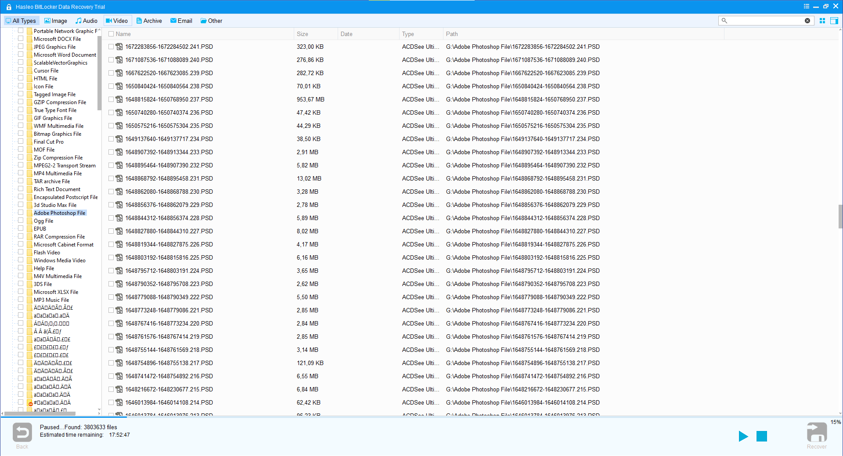Switch to the Archive filter tab

click(149, 21)
